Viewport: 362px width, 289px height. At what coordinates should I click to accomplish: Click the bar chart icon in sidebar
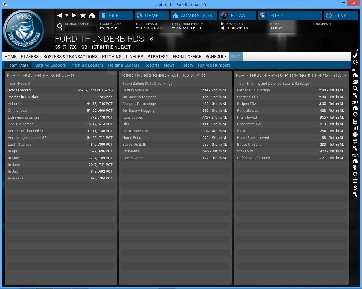point(355,128)
